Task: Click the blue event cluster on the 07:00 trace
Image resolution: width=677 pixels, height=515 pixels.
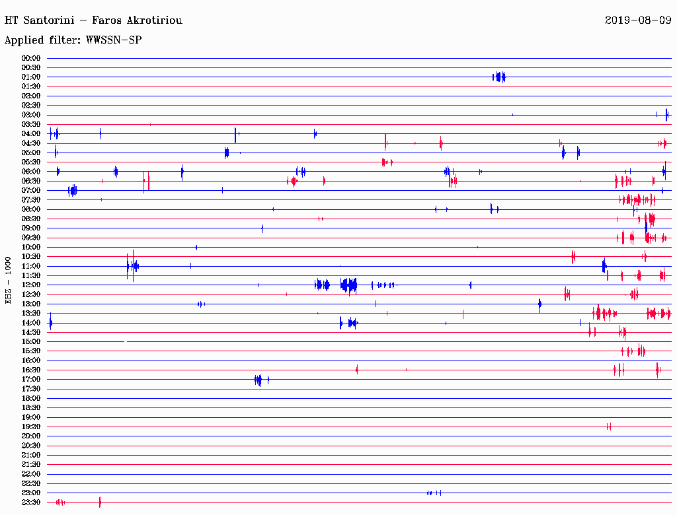Action: click(x=73, y=191)
